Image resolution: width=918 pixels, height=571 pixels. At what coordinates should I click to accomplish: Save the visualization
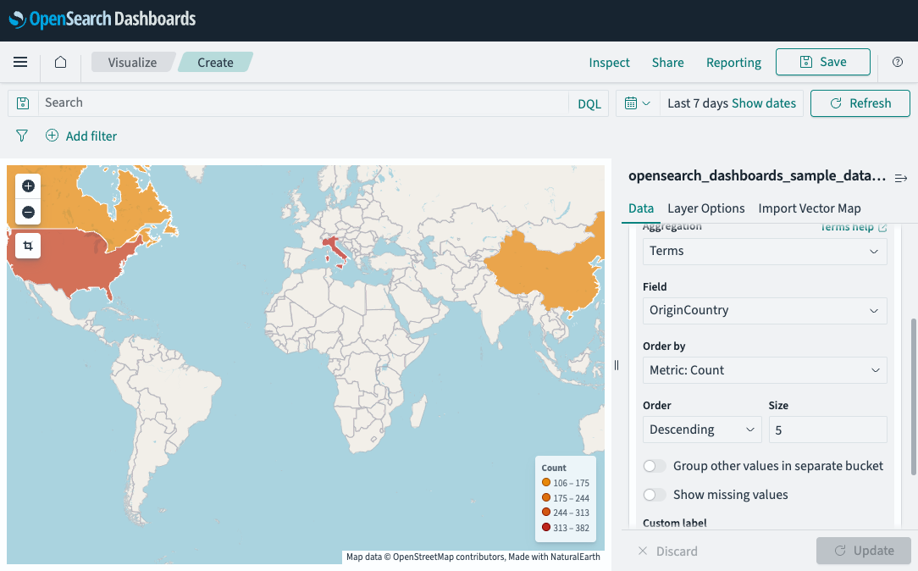pyautogui.click(x=823, y=62)
